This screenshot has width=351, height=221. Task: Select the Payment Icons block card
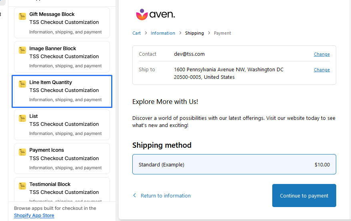tap(62, 158)
